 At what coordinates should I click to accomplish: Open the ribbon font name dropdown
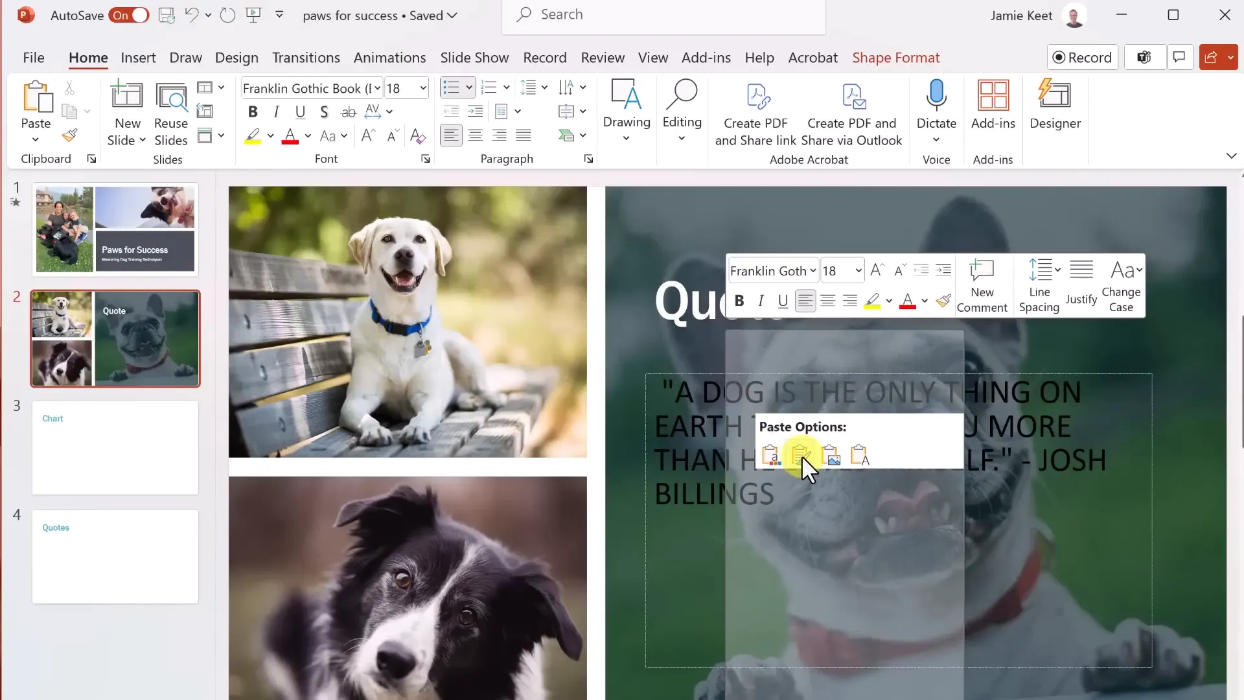click(x=377, y=88)
